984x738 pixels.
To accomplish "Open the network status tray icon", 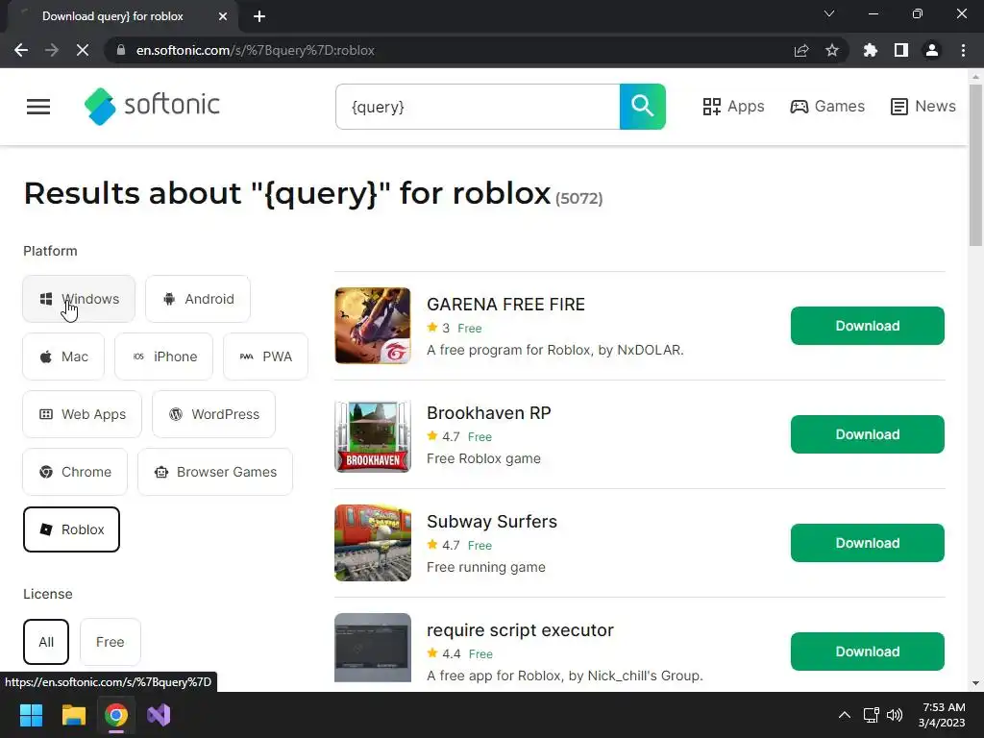I will [x=871, y=715].
